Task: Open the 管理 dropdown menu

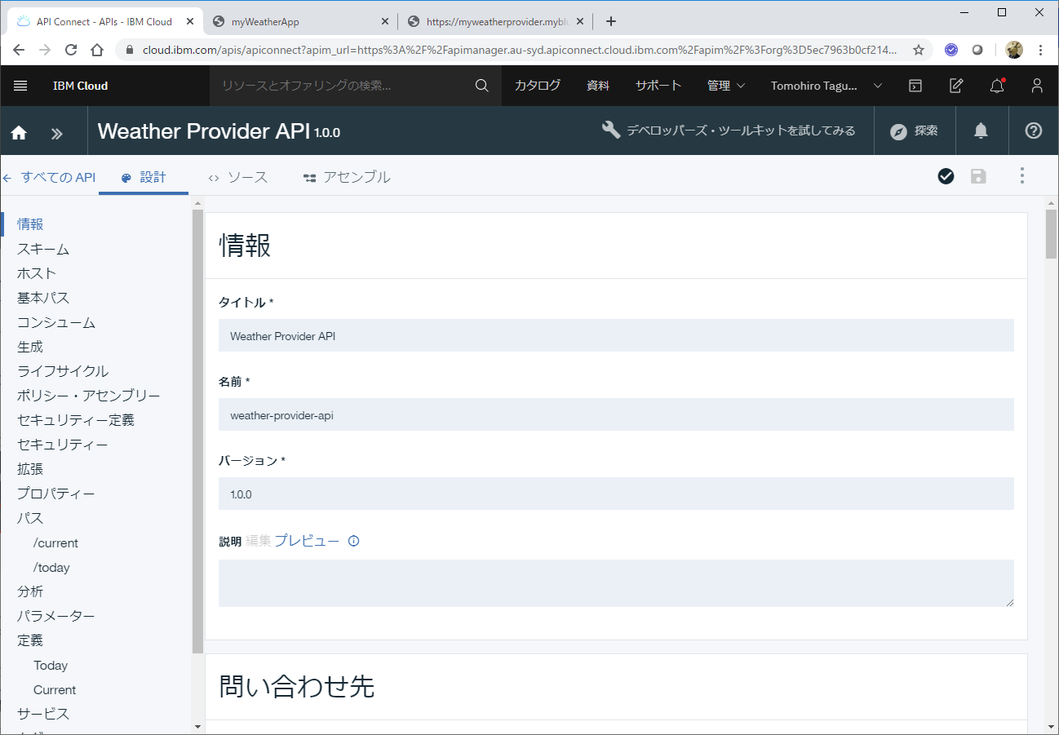Action: click(x=726, y=86)
